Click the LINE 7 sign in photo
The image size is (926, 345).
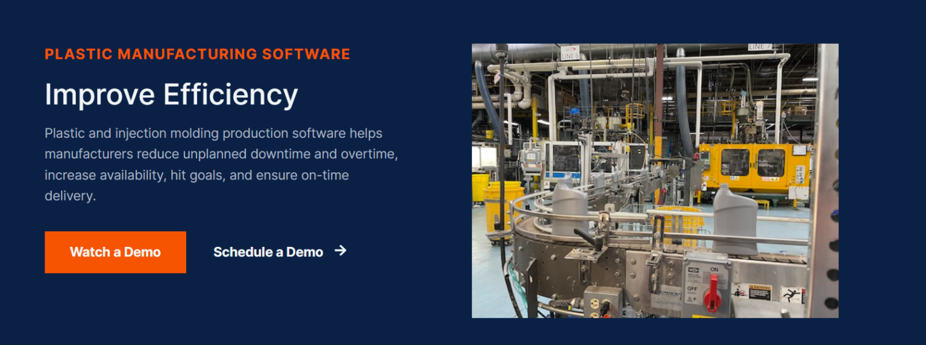759,46
